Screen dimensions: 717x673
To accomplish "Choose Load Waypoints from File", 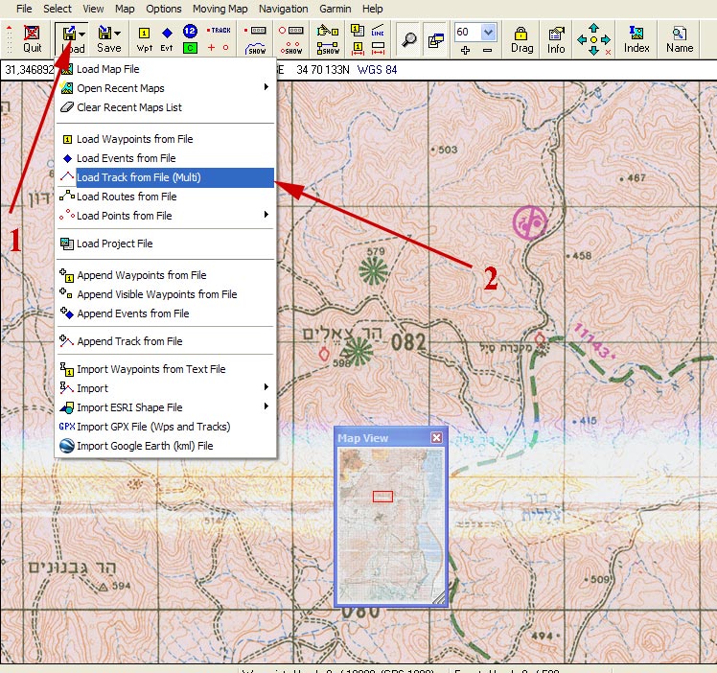I will click(166, 139).
